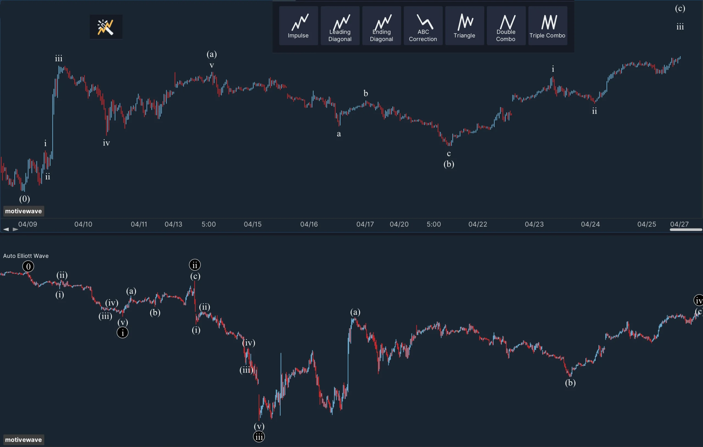
Task: Select the (c) label at top right
Action: point(680,9)
